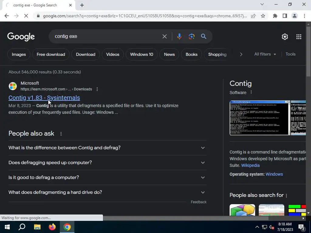Click the browser forward arrow

click(x=16, y=16)
